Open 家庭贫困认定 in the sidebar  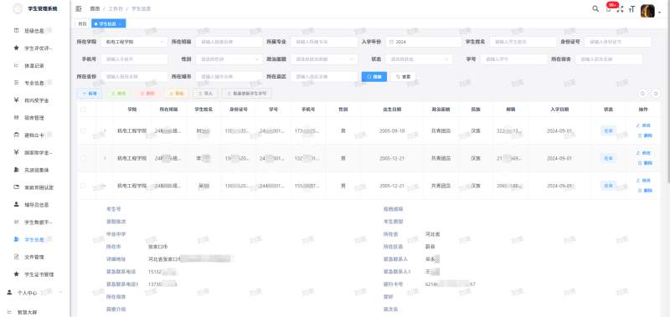pos(34,187)
